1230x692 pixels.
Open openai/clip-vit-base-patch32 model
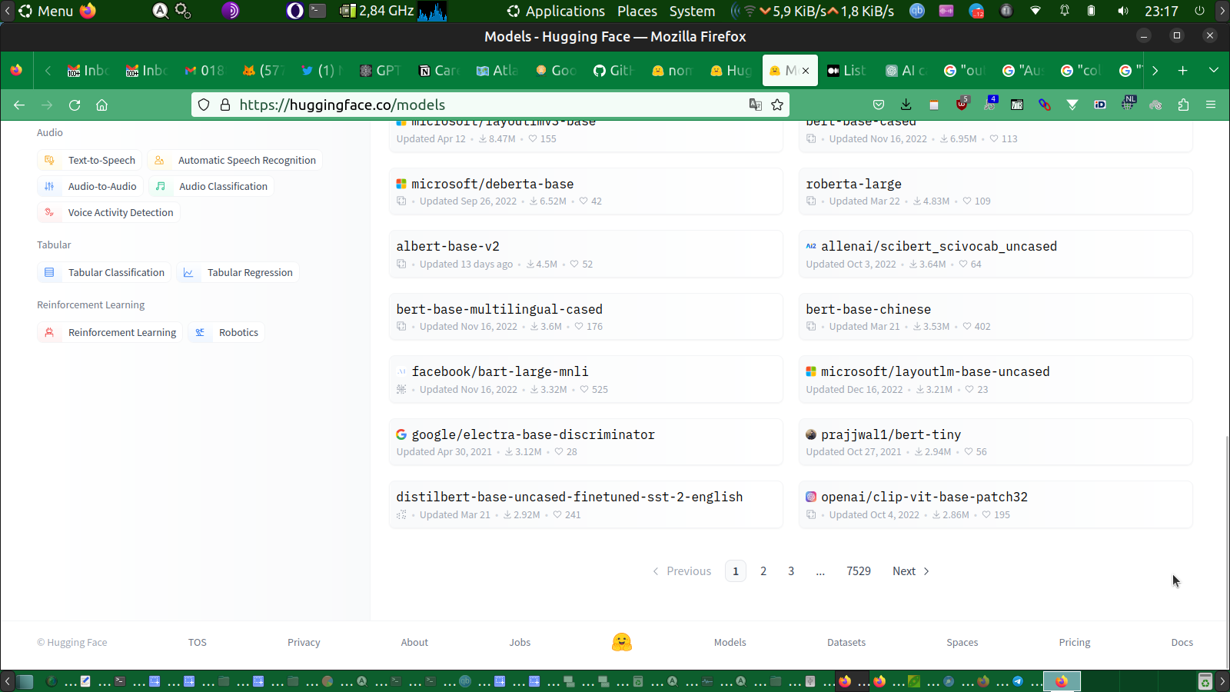996,504
